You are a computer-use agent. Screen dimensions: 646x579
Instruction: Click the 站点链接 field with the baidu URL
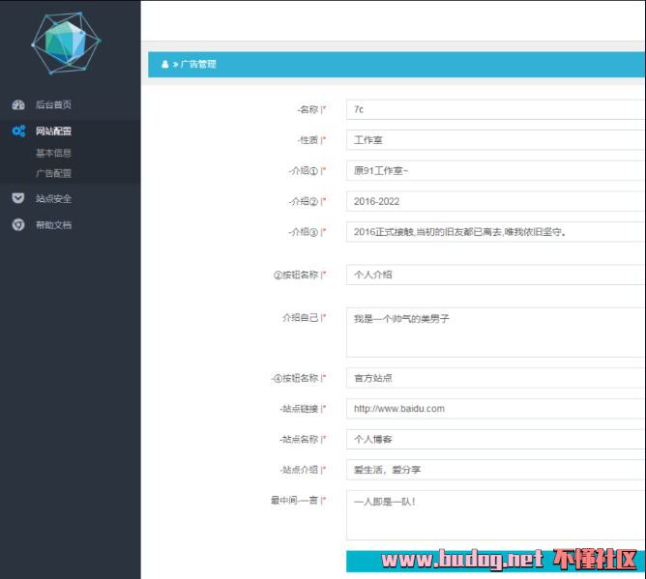point(495,409)
